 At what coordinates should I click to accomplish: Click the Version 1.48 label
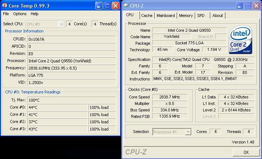tap(243, 142)
